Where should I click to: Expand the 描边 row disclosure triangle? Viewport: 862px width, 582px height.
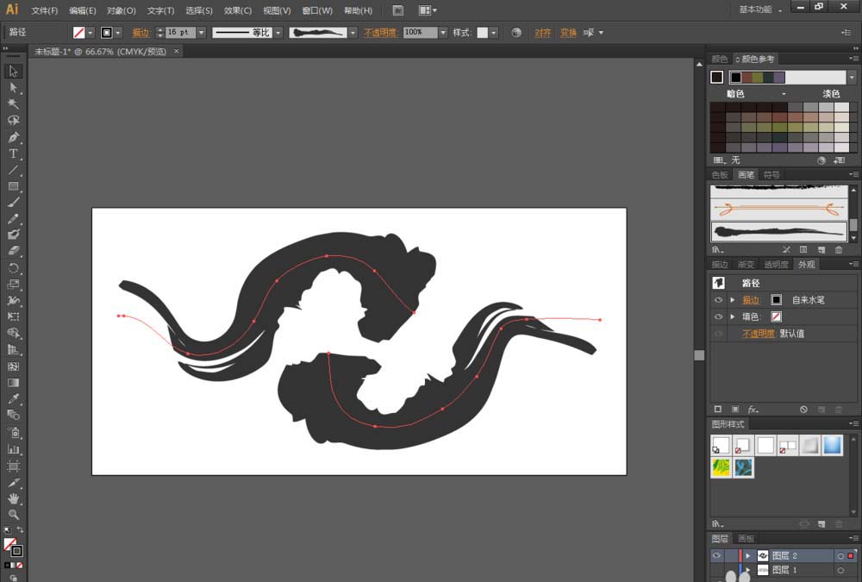[x=732, y=300]
